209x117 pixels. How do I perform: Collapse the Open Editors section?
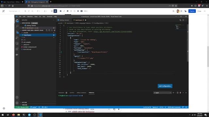[x=21, y=23]
